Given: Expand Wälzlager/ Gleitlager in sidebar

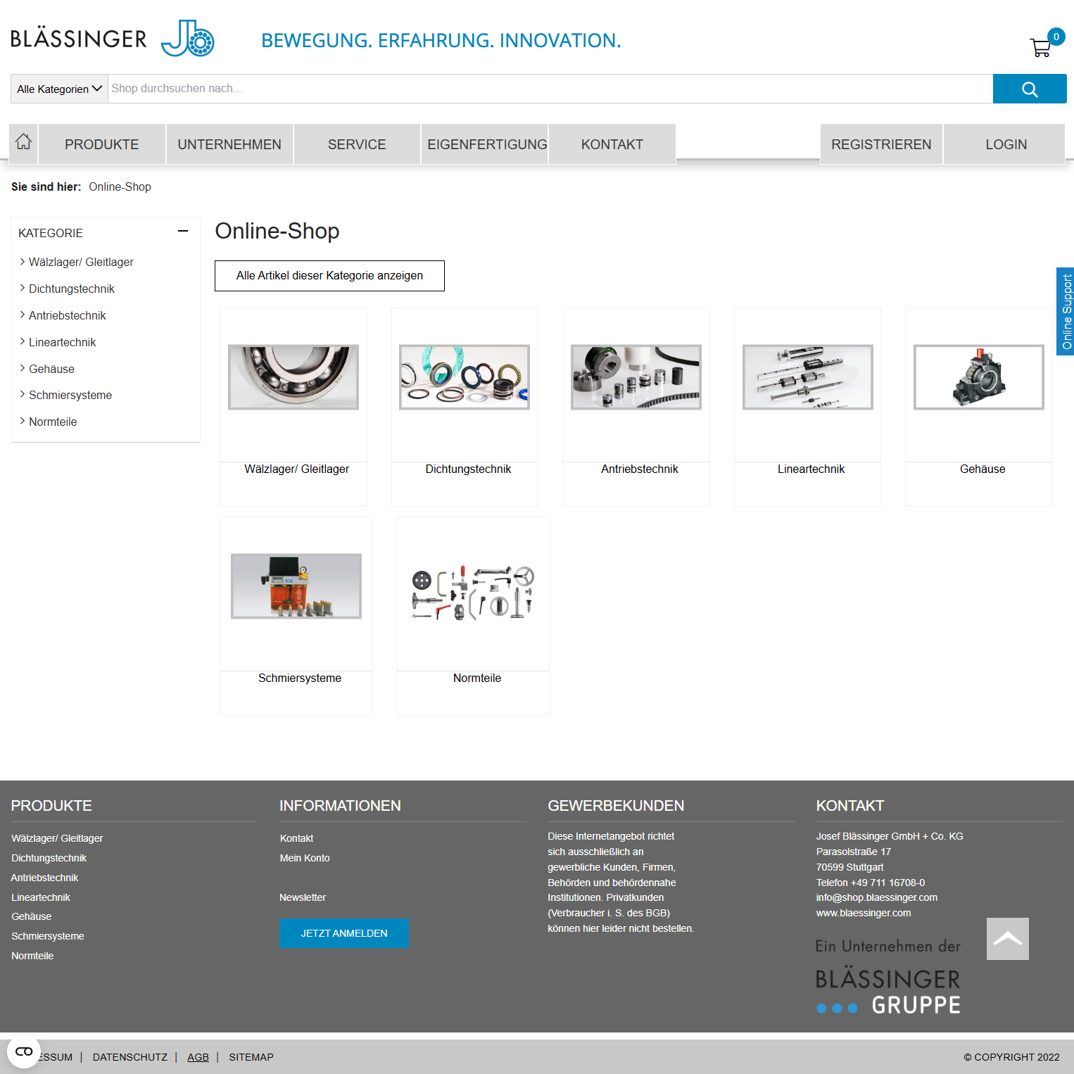Looking at the screenshot, I should (81, 262).
